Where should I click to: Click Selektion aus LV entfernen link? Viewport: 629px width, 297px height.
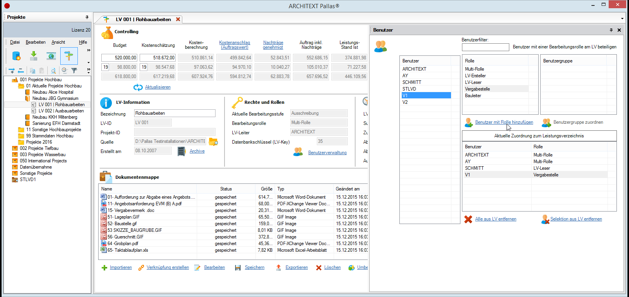(576, 219)
